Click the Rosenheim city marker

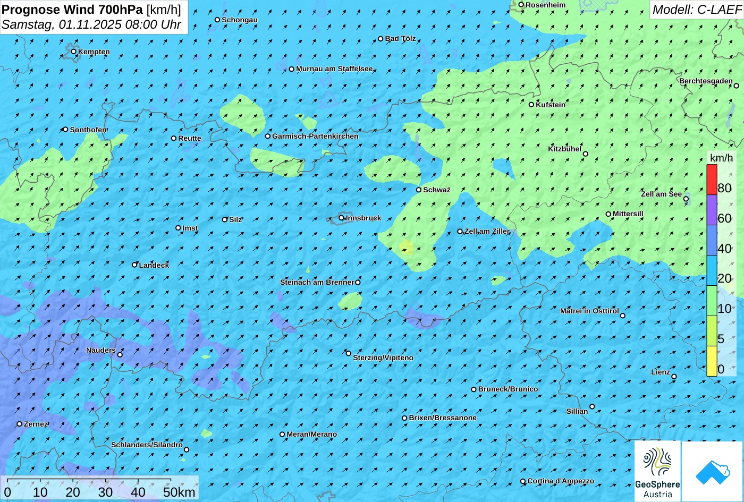[521, 5]
